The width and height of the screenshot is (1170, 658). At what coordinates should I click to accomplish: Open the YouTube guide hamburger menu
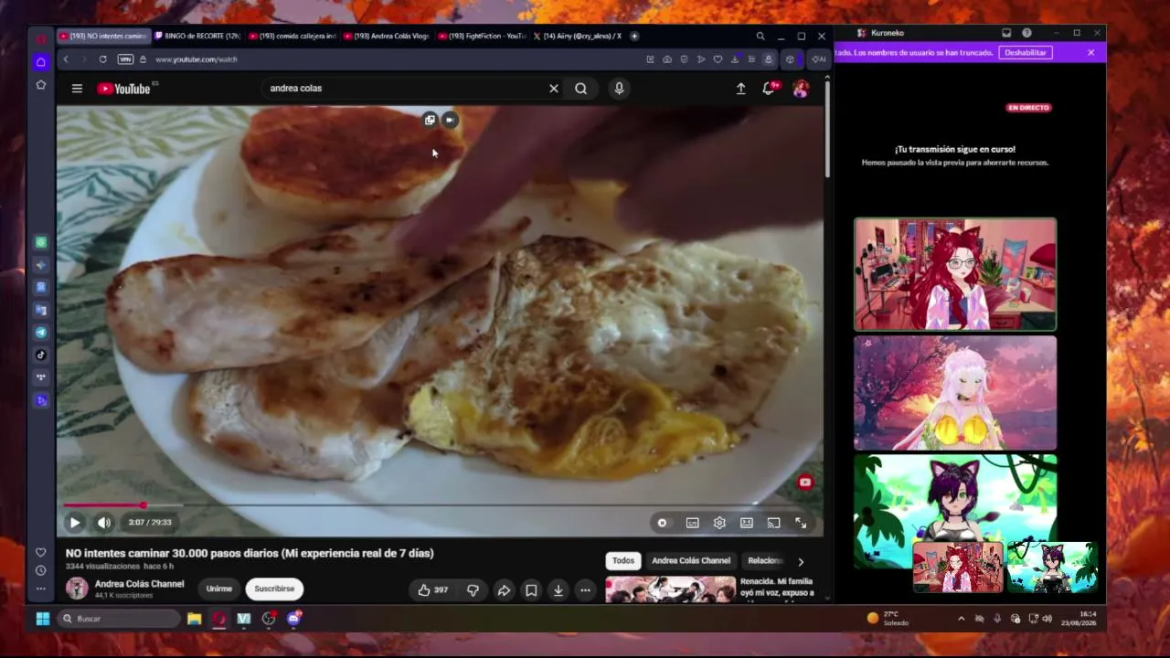(77, 89)
